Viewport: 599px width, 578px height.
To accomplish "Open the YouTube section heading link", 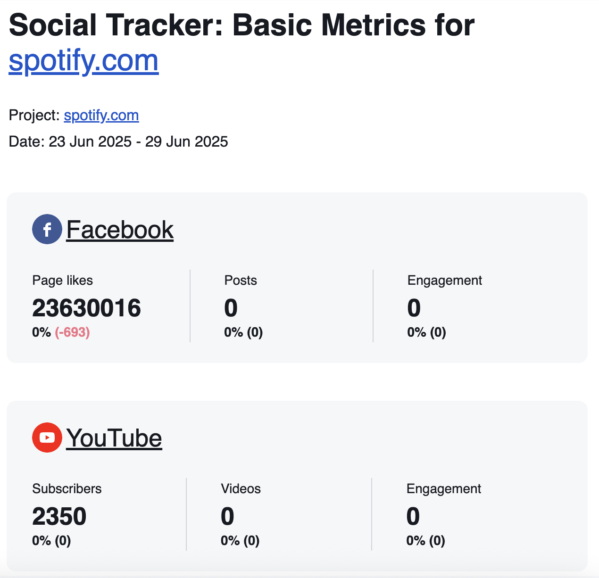I will coord(114,438).
